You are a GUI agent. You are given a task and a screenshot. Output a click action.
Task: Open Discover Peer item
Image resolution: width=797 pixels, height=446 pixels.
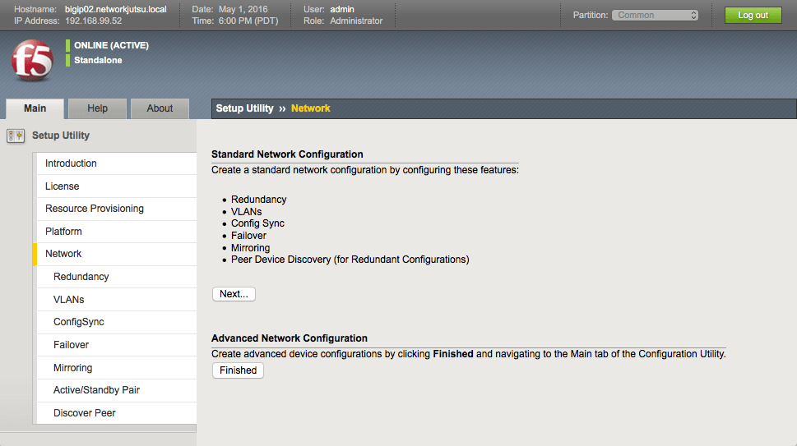tap(117, 413)
